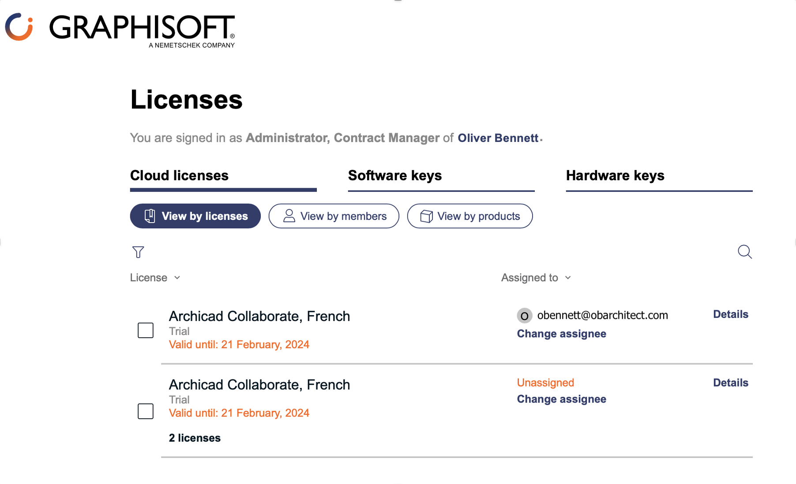Screen dimensions: 796x484
Task: Select the product box icon in View by products
Action: pos(426,216)
